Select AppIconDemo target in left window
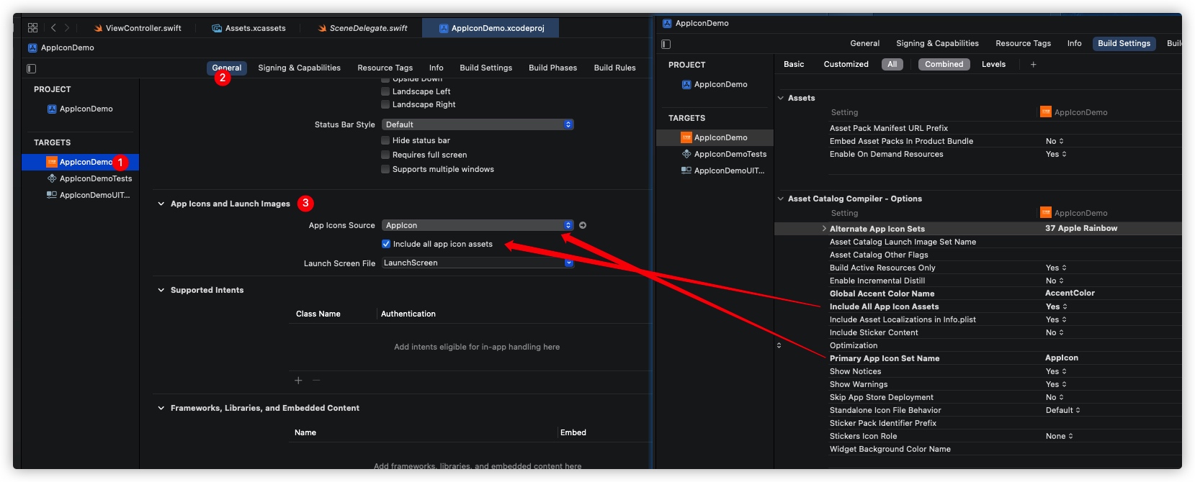1195x482 pixels. pyautogui.click(x=80, y=162)
